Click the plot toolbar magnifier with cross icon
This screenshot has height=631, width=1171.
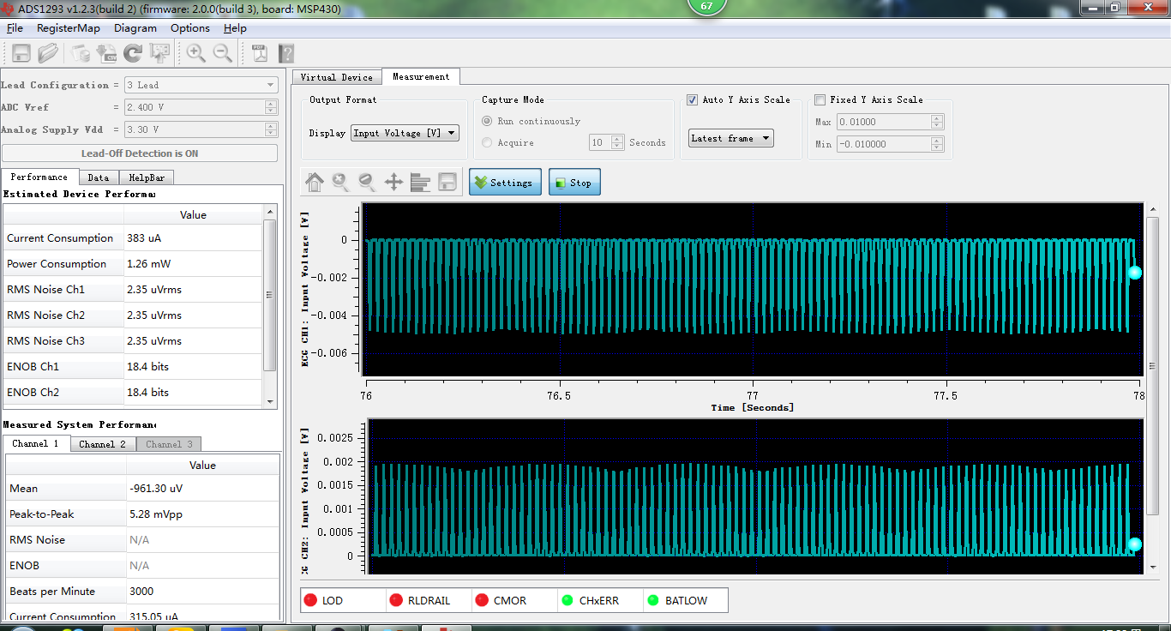(x=340, y=182)
